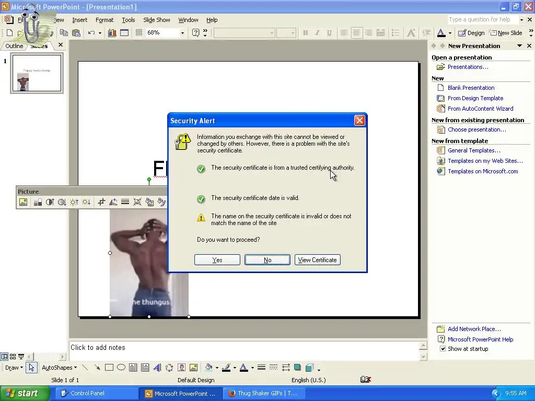Image resolution: width=535 pixels, height=401 pixels.
Task: Open the Insert menu
Action: pos(79,20)
